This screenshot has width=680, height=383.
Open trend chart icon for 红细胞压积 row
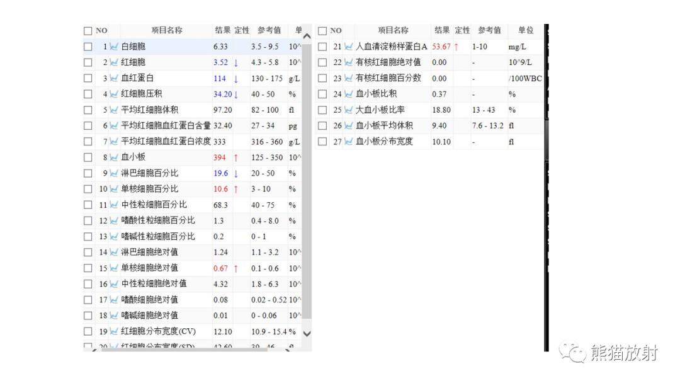click(113, 94)
